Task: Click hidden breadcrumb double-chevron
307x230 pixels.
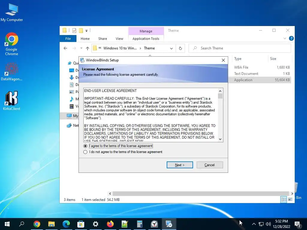Action: (x=100, y=48)
